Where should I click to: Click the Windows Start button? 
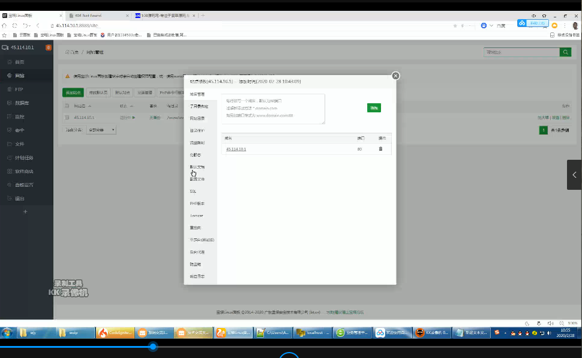point(7,333)
